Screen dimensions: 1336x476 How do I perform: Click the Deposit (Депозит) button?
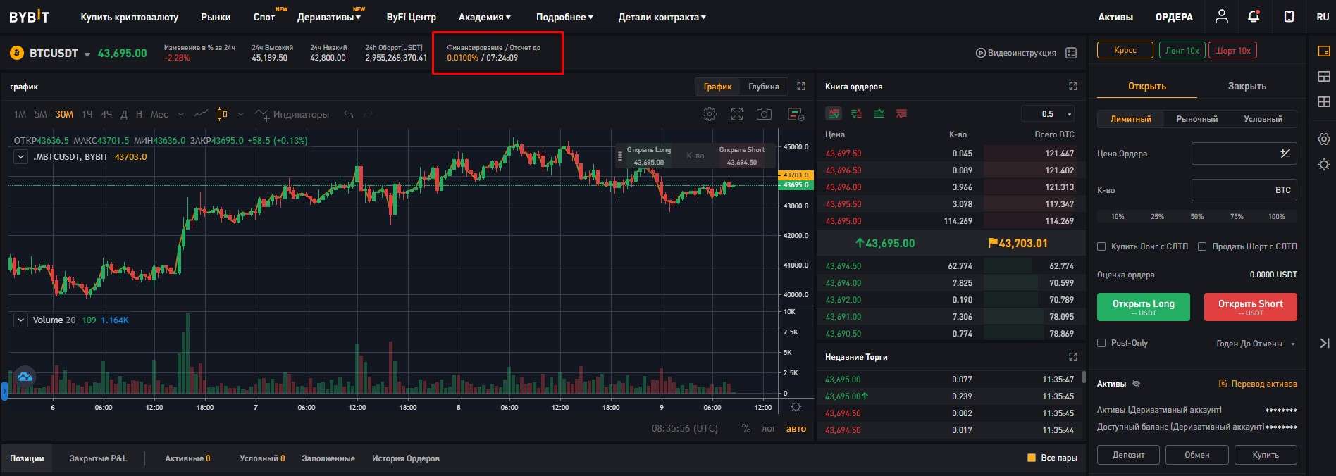1128,455
